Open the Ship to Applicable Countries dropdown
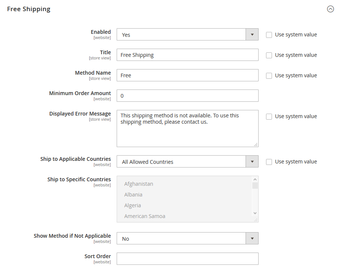 252,162
